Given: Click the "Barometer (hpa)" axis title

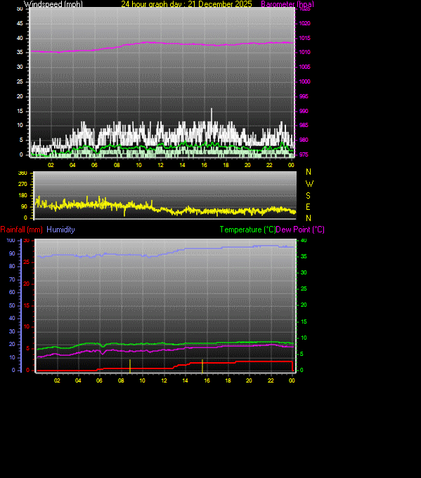Looking at the screenshot, I should click(287, 4).
